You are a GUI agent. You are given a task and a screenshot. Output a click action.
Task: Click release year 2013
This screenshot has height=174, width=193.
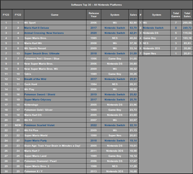tap(94, 171)
